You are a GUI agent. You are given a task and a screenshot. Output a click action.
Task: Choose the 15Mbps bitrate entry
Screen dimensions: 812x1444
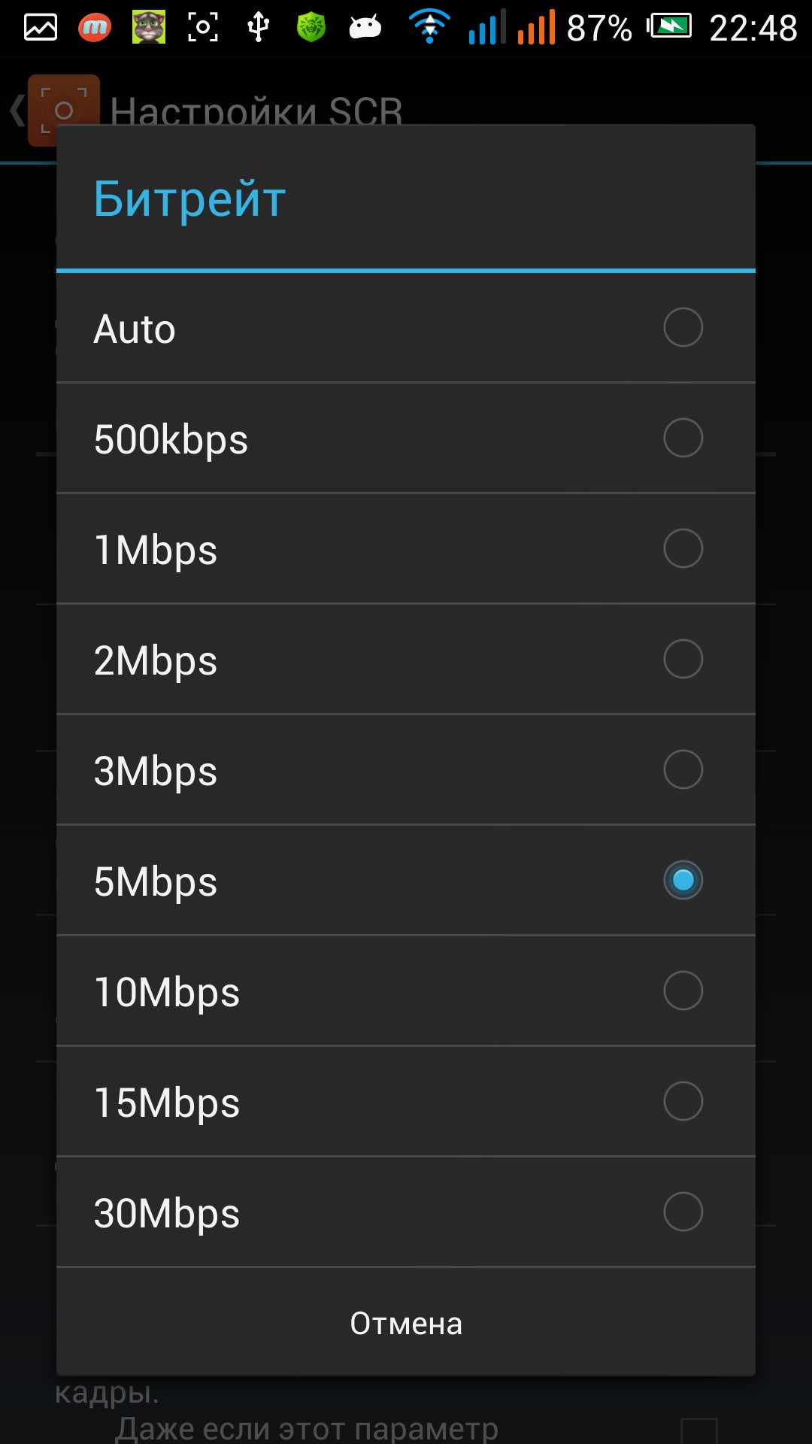406,1102
